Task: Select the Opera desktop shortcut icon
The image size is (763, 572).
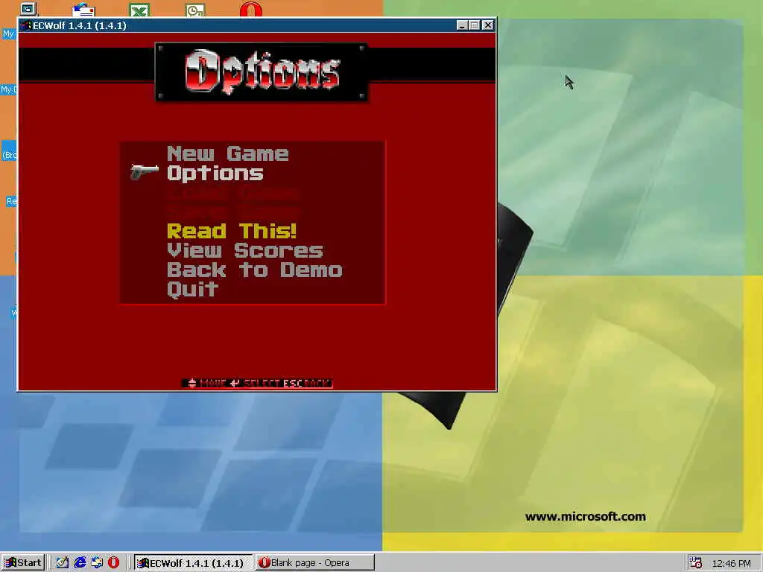Action: 251,10
